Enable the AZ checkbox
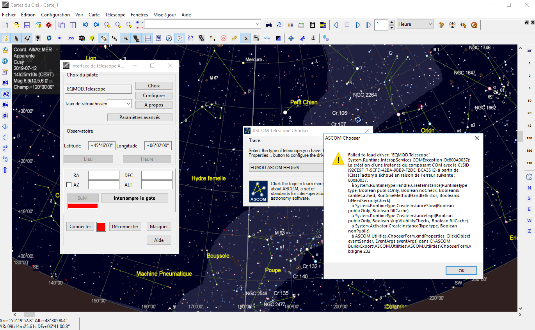Screen dimensions: 535x330 tap(69, 185)
